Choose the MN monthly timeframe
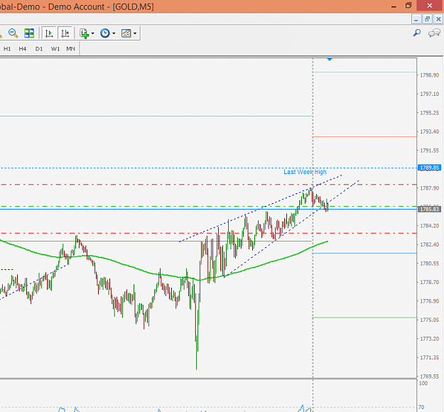Viewport: 444px width, 412px height. click(x=70, y=49)
